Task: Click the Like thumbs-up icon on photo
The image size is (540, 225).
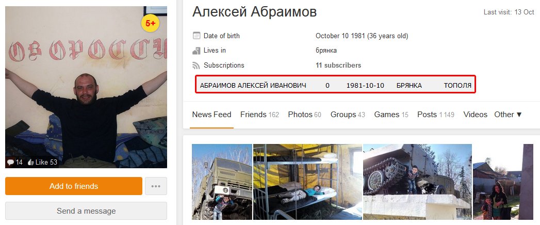Action: pos(30,162)
